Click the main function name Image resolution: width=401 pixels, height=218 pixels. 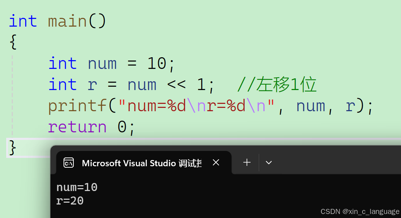pos(68,21)
